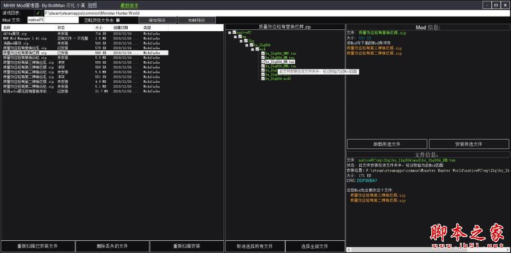Click the Mod 文件 nativePC input field
The width and height of the screenshot is (511, 253).
53,20
